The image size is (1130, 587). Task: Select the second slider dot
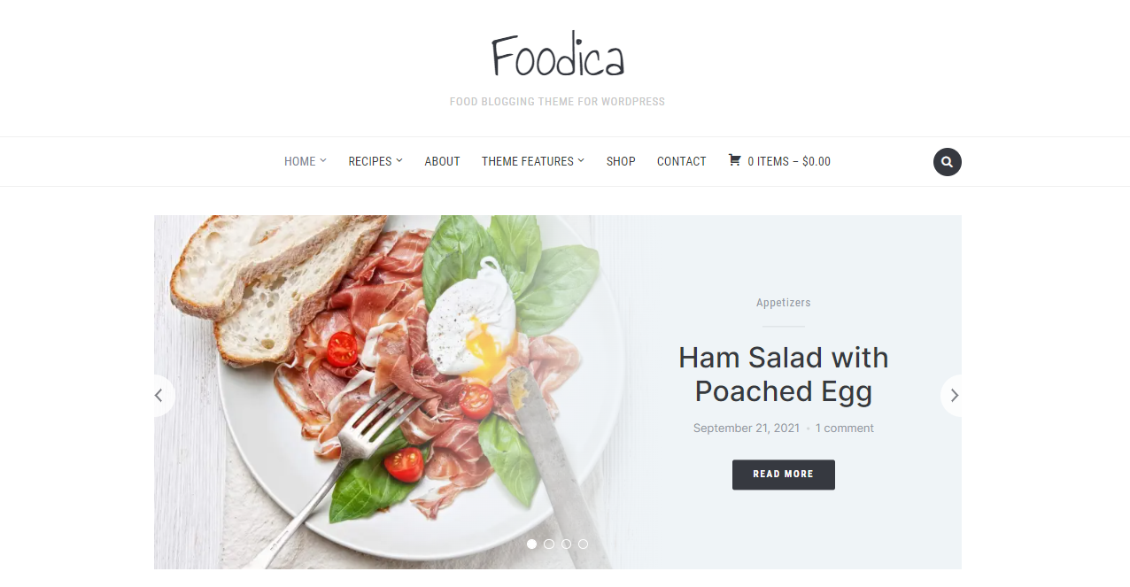pyautogui.click(x=549, y=544)
